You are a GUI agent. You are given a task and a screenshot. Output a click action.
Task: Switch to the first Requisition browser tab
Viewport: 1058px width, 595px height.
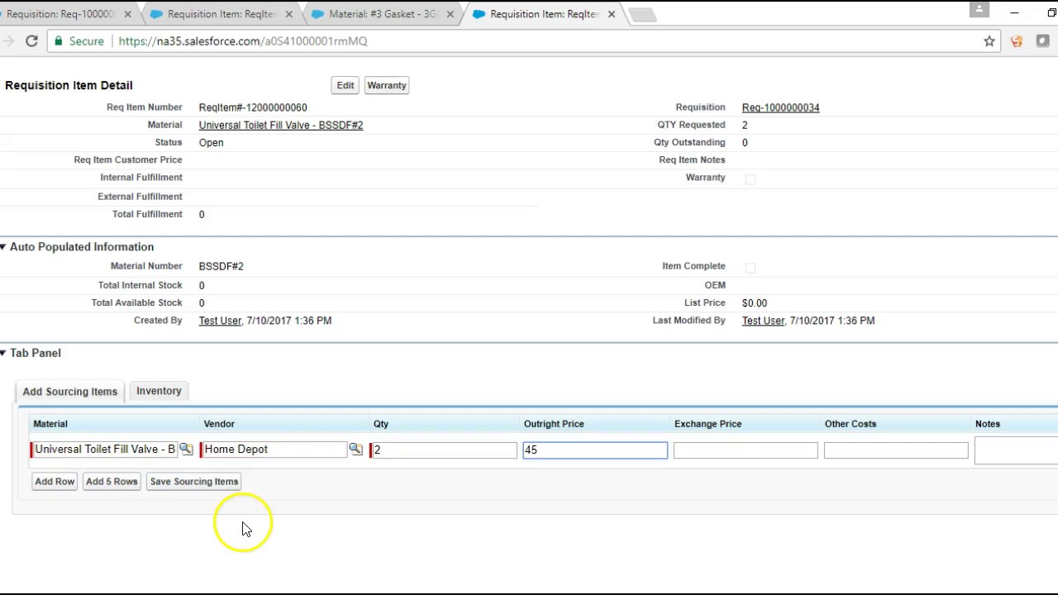tap(61, 14)
